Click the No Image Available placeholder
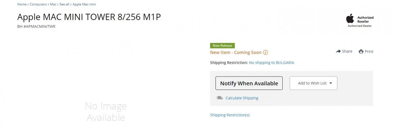393x125 pixels. tap(105, 111)
